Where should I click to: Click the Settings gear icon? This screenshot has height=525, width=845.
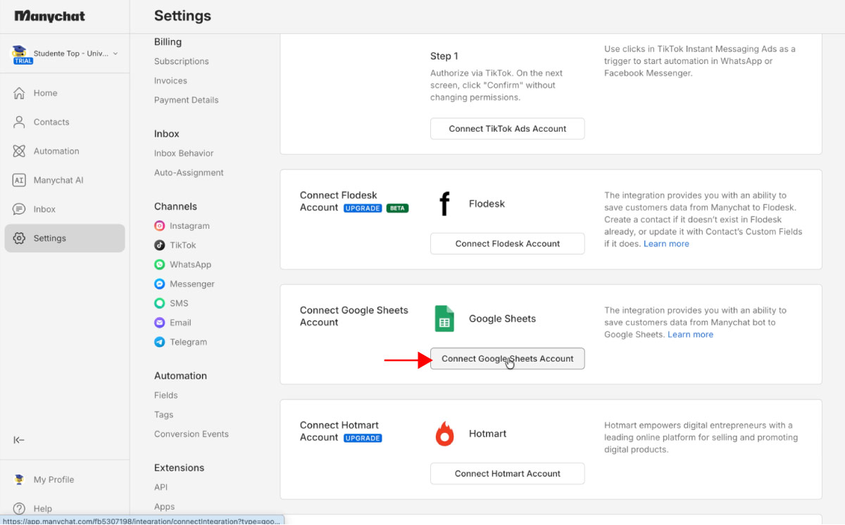20,239
